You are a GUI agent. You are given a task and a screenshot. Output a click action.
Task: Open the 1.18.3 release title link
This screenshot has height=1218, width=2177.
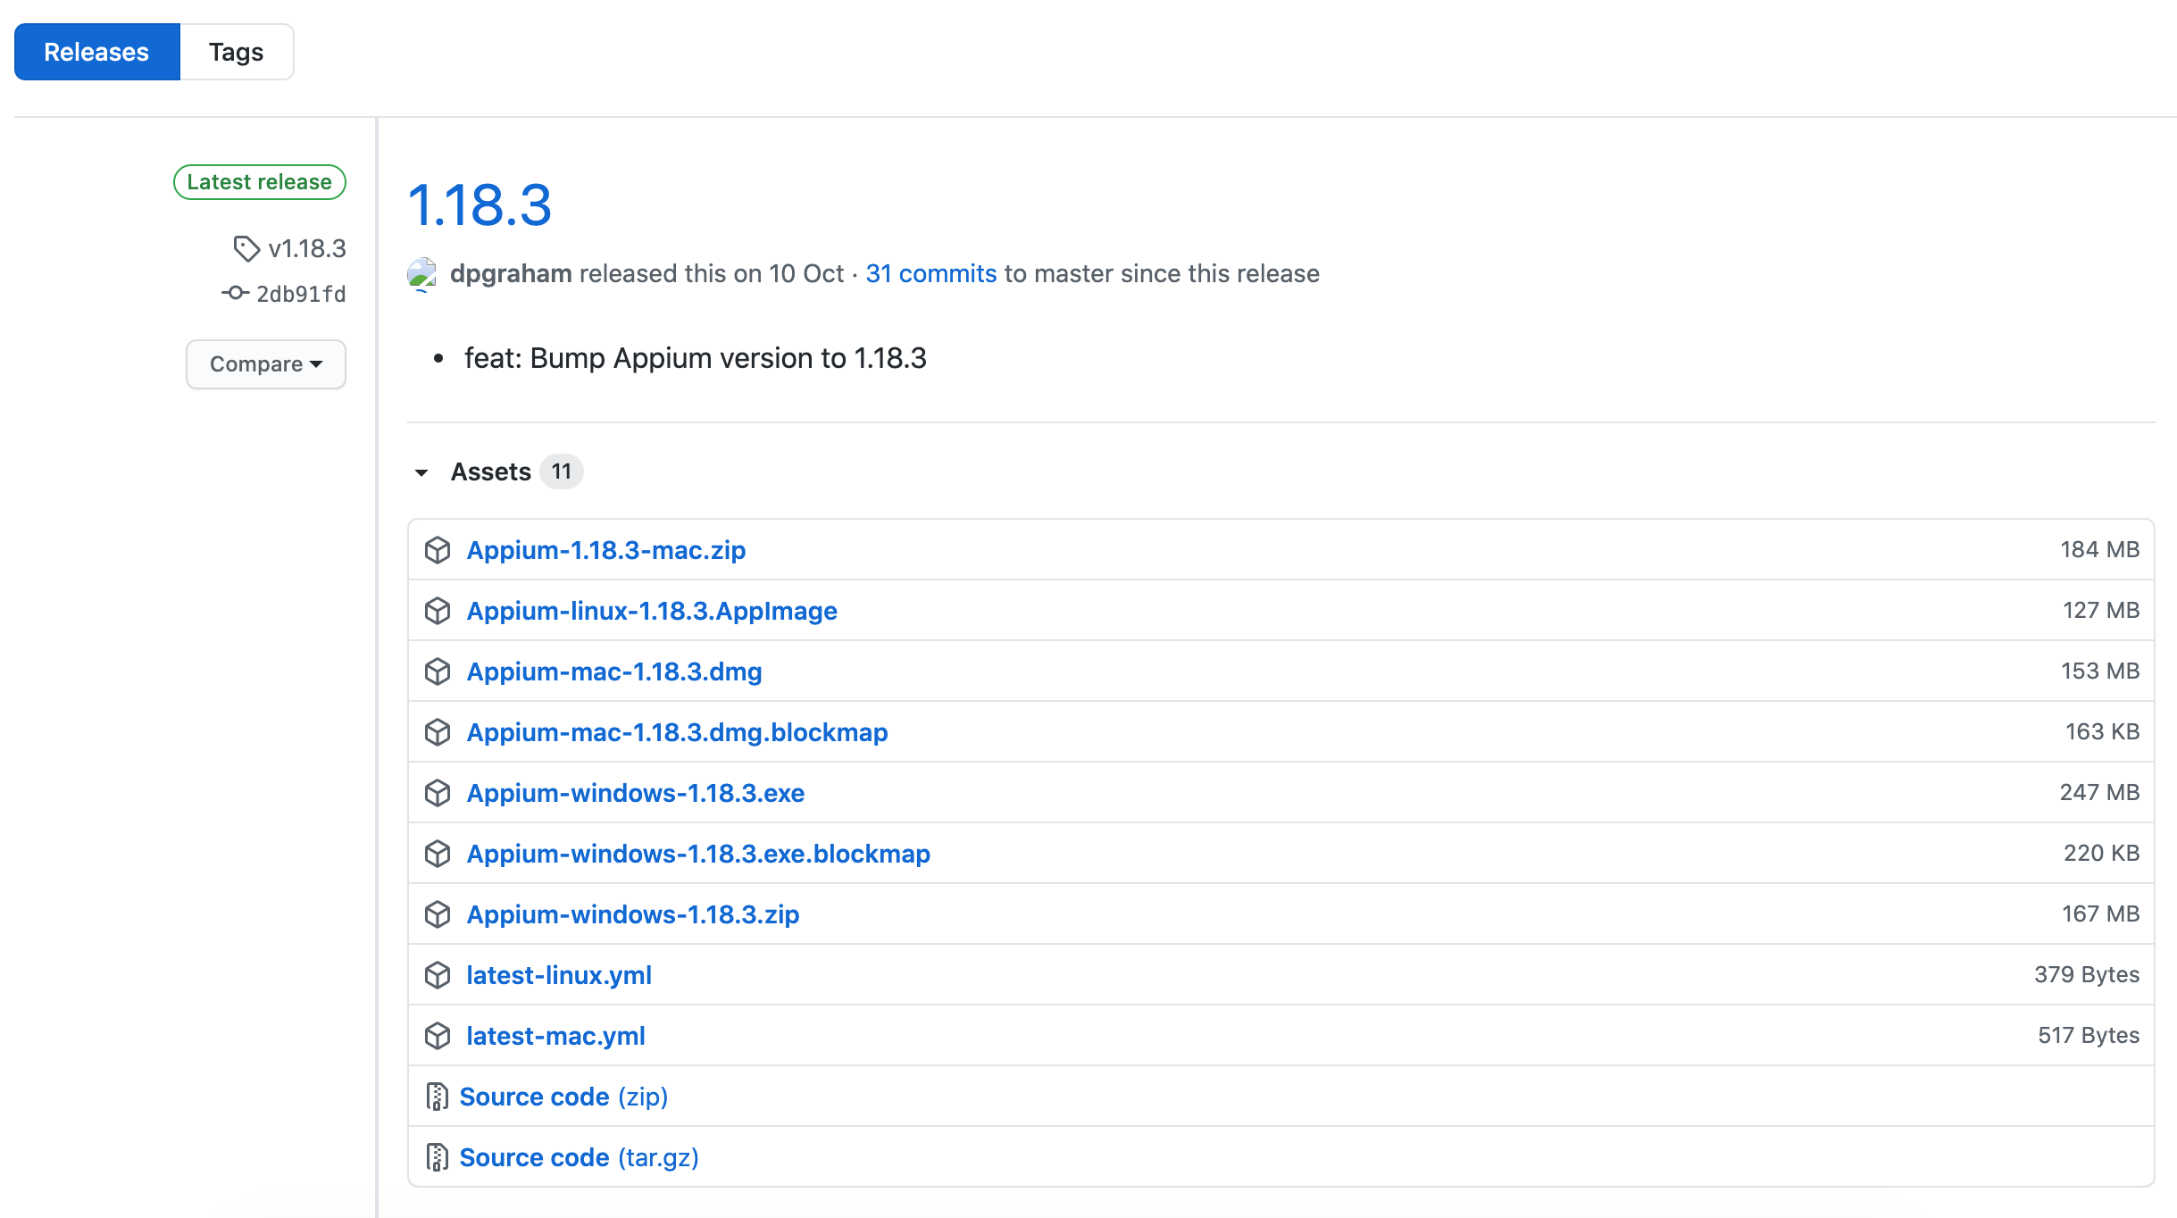480,204
